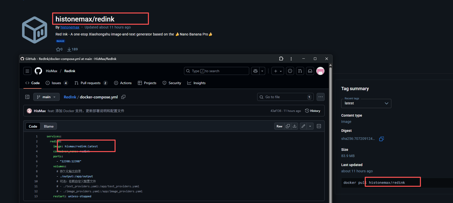This screenshot has height=203, width=453.
Task: Click the docker pull command text
Action: [374, 183]
